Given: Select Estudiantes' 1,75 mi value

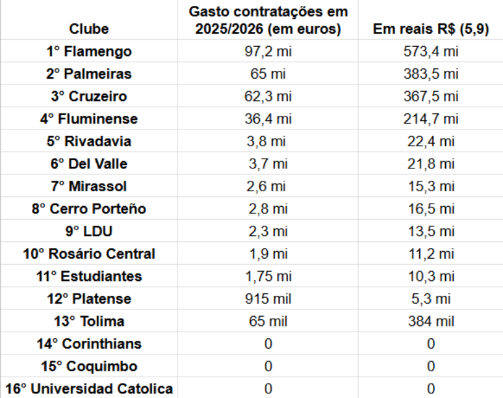Looking at the screenshot, I should [x=268, y=276].
